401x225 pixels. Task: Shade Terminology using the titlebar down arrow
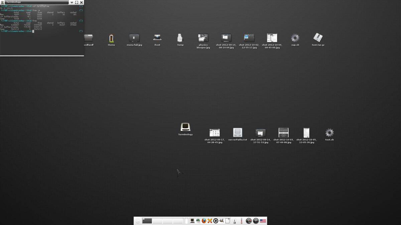pyautogui.click(x=72, y=2)
